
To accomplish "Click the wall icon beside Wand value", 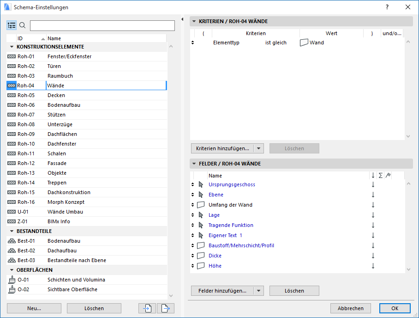I will 304,43.
